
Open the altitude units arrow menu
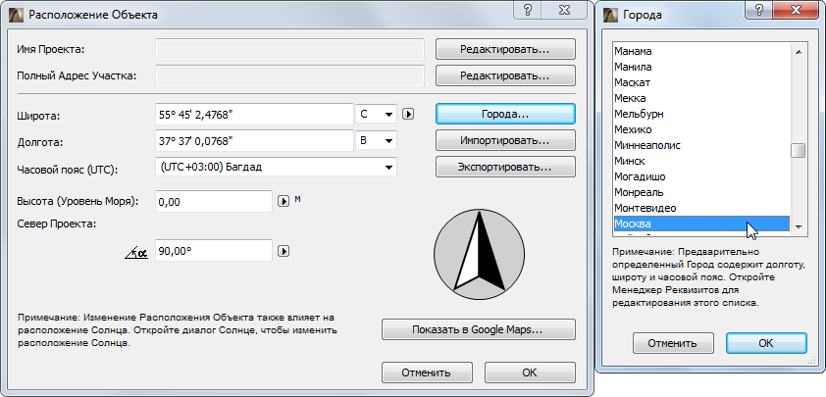(x=284, y=201)
